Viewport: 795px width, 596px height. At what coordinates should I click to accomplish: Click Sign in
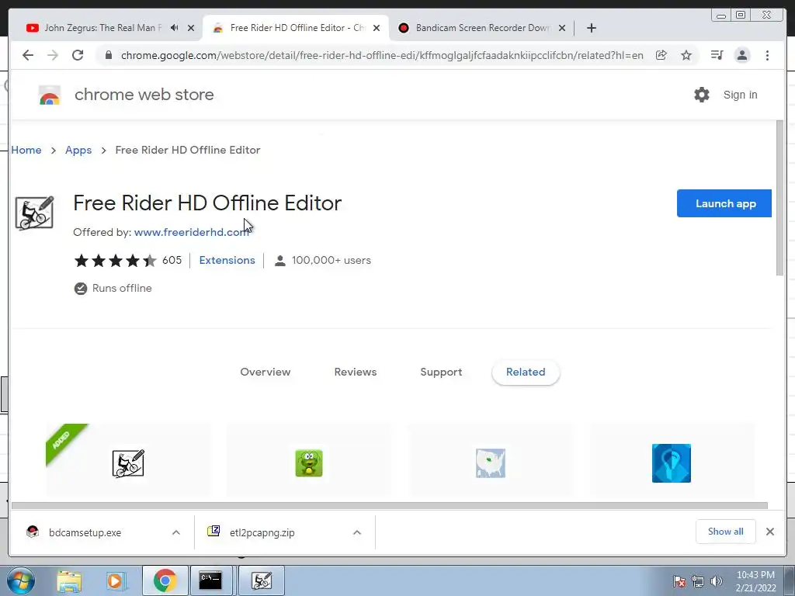740,95
